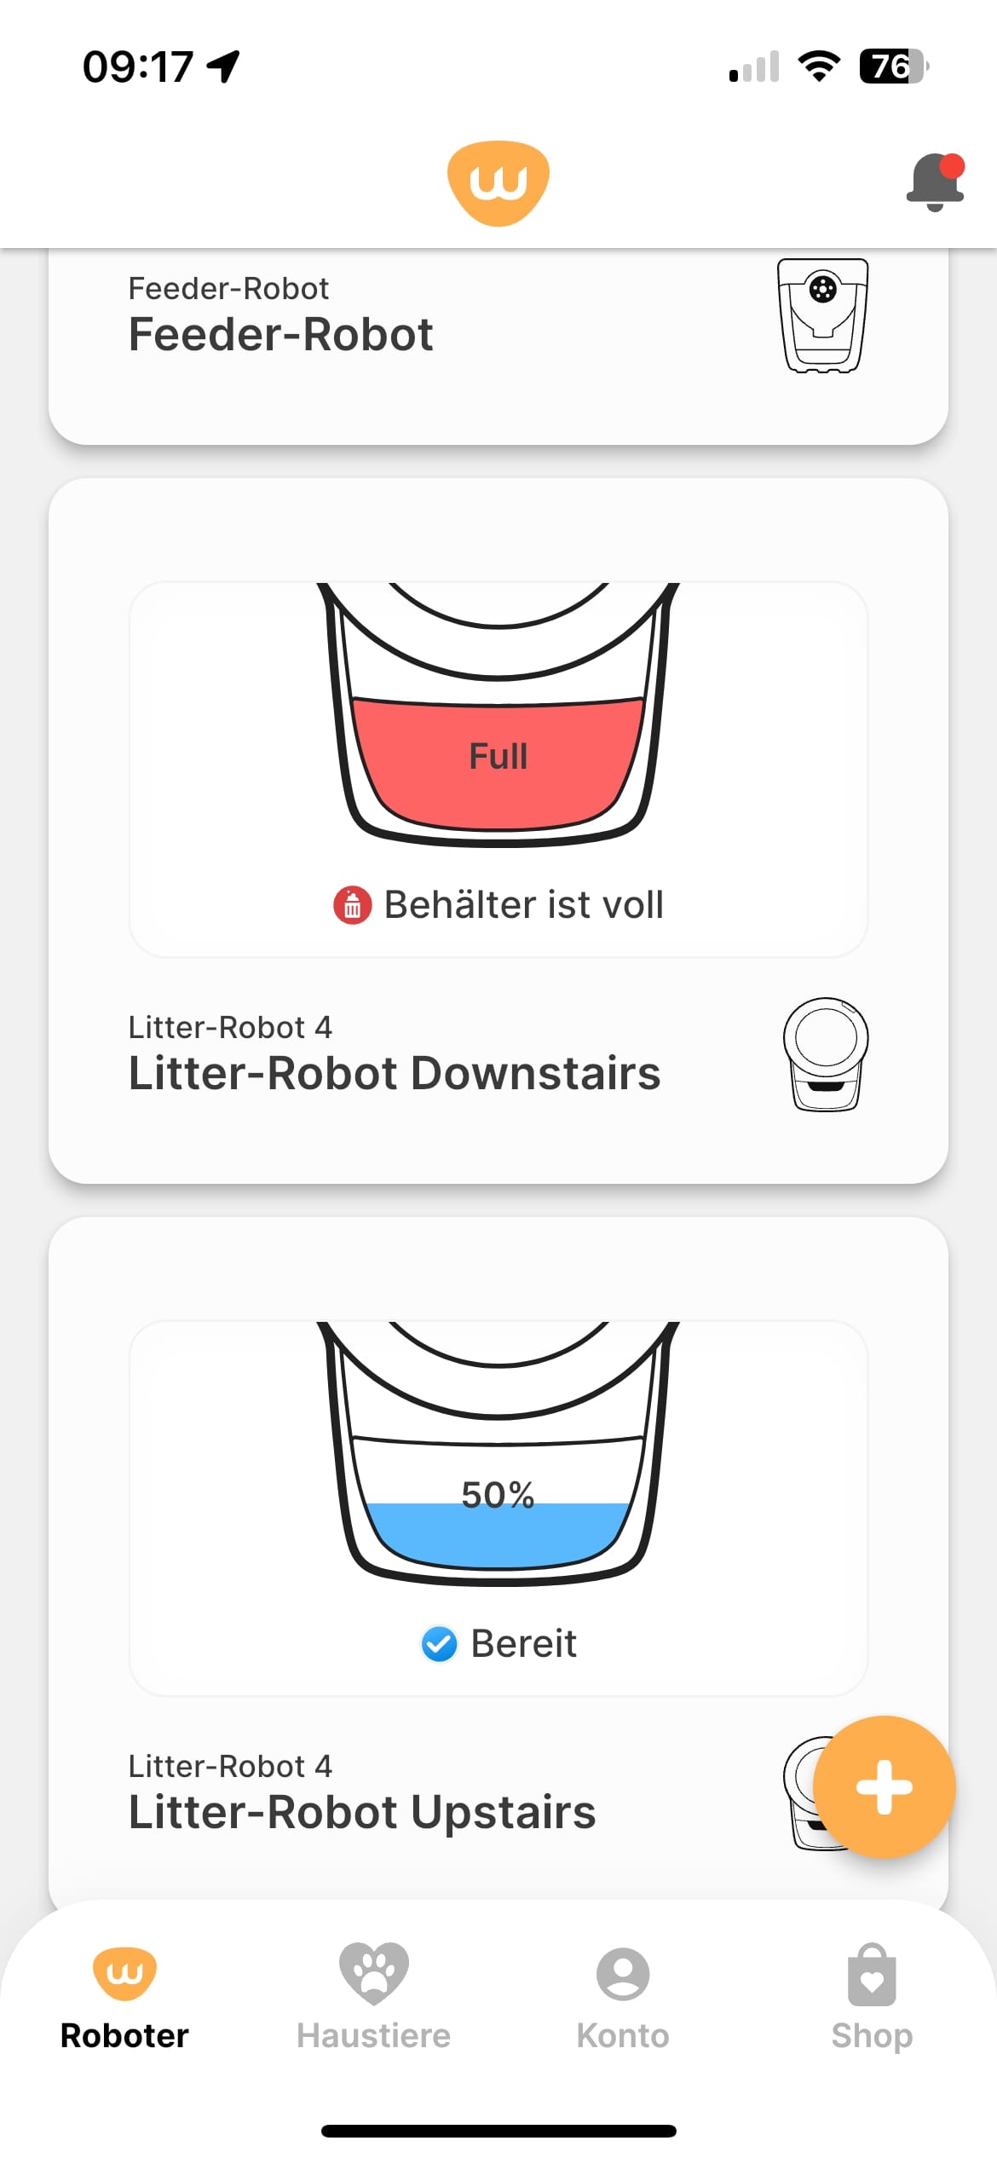This screenshot has width=997, height=2158.
Task: Tap the orange plus add button
Action: tap(884, 1786)
